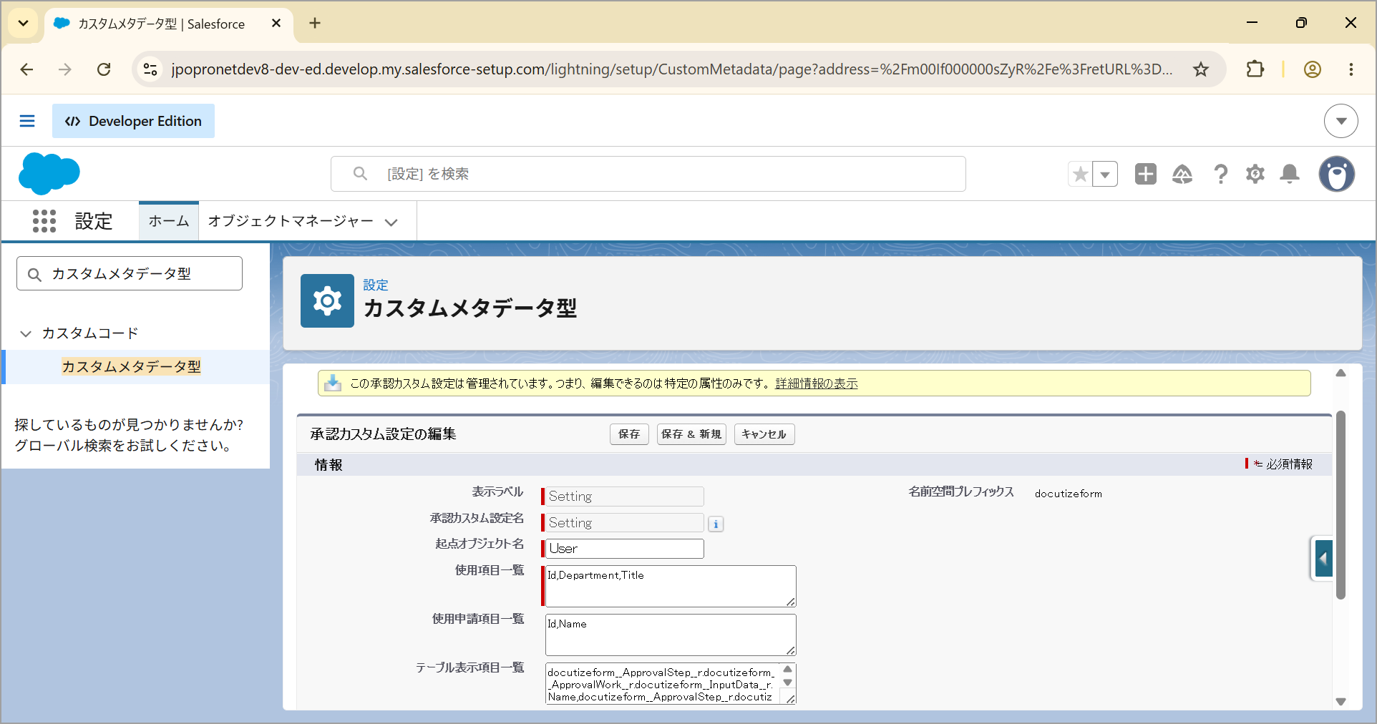Viewport: 1377px width, 724px height.
Task: Open Trailhead guidance icon
Action: 1182,174
